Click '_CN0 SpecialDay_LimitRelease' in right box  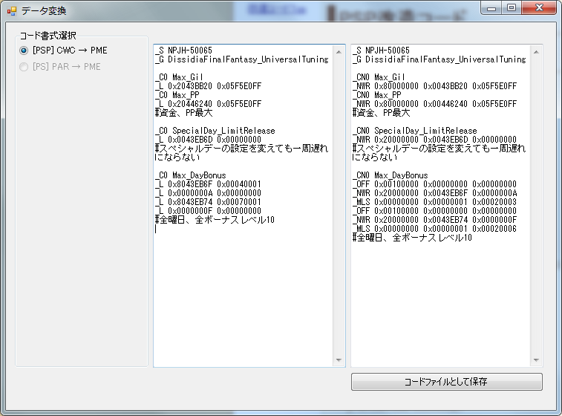(x=415, y=131)
